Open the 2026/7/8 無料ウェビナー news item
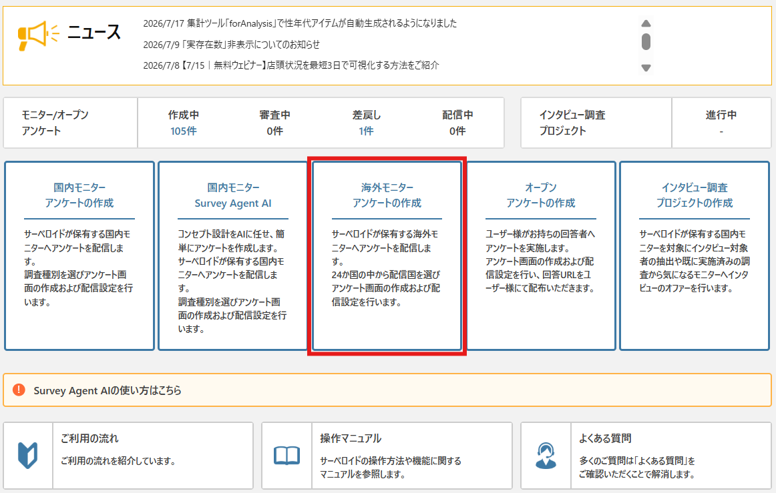This screenshot has width=776, height=493. coord(291,65)
